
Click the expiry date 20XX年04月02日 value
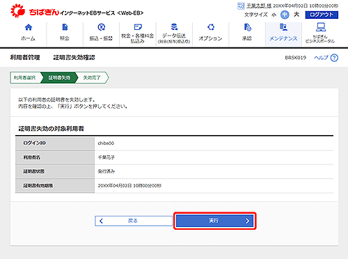point(129,186)
